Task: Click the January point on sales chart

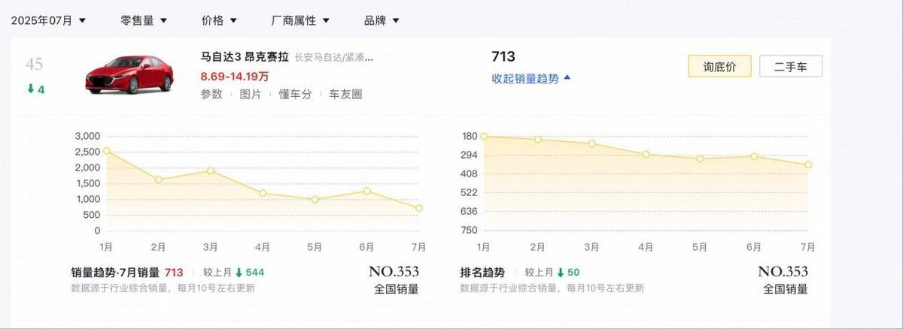Action: coord(106,151)
